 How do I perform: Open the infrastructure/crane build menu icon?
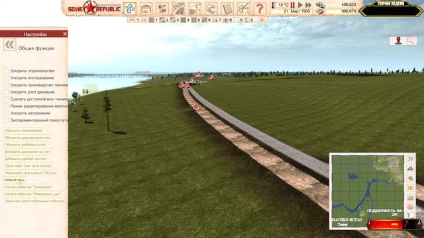click(x=195, y=9)
